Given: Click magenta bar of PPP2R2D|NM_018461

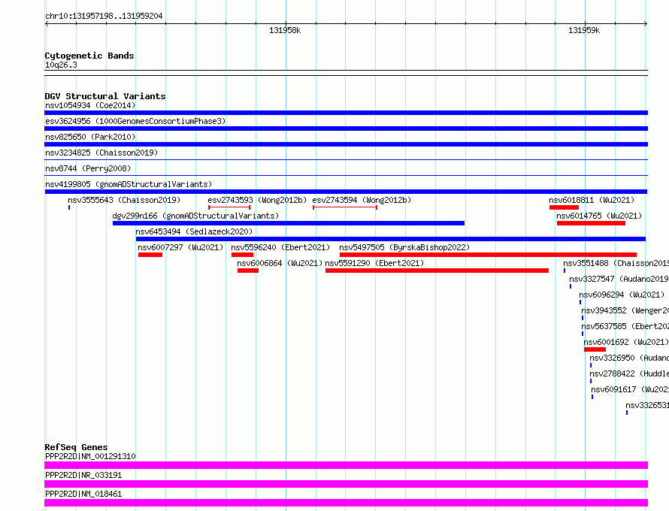Looking at the screenshot, I should coord(346,503).
